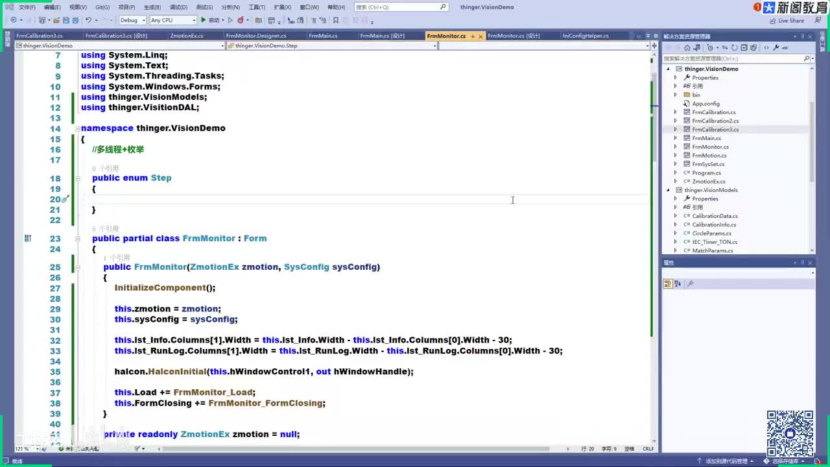Select FrmSysSet.cs in Solution Explorer
The image size is (830, 467).
(708, 164)
